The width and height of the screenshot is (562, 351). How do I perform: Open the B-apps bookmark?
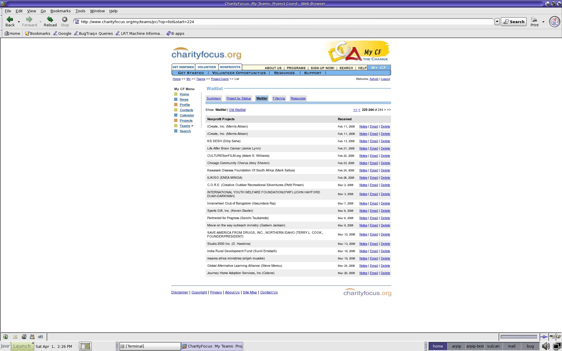175,33
